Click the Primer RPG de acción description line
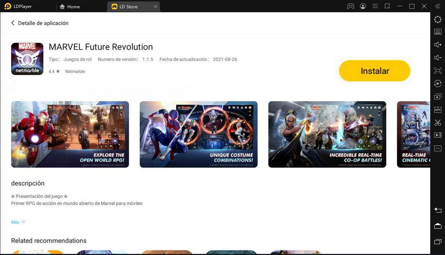The width and height of the screenshot is (445, 255). point(77,203)
